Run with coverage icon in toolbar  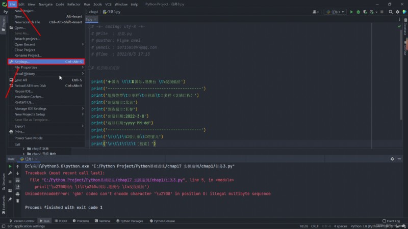pyautogui.click(x=365, y=12)
